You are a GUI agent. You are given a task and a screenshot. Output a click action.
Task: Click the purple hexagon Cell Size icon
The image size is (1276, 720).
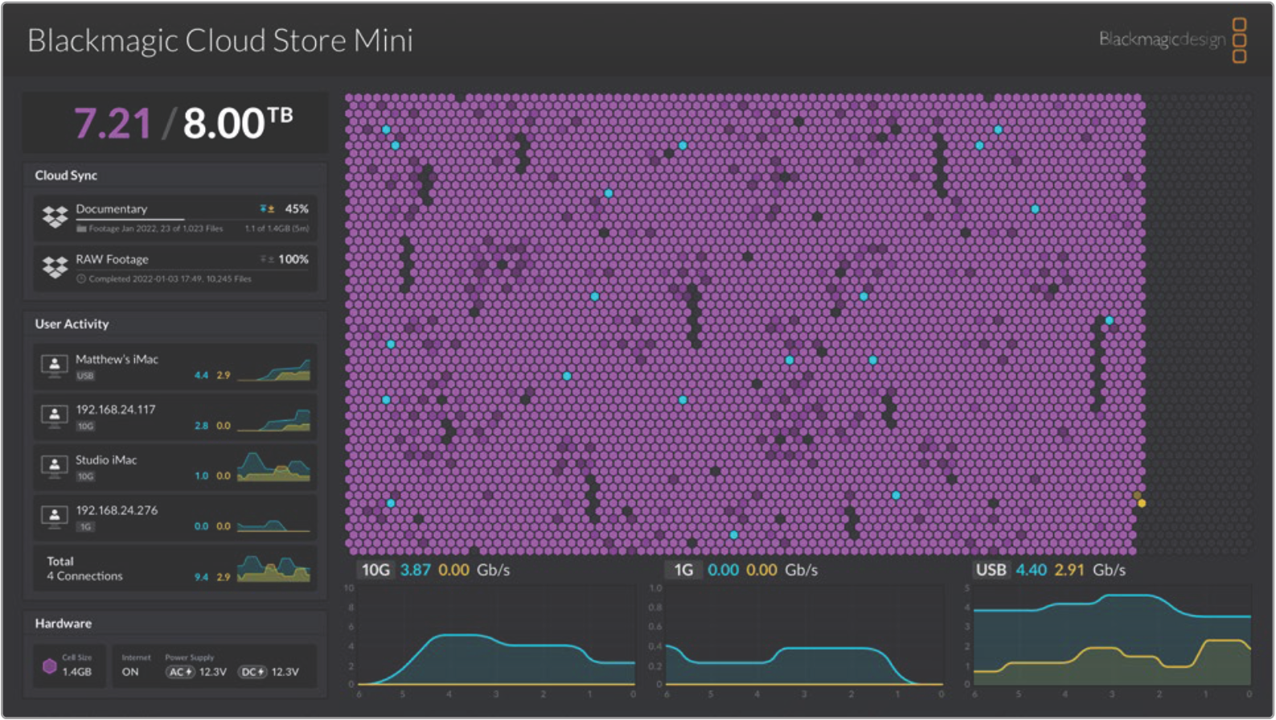click(x=50, y=666)
